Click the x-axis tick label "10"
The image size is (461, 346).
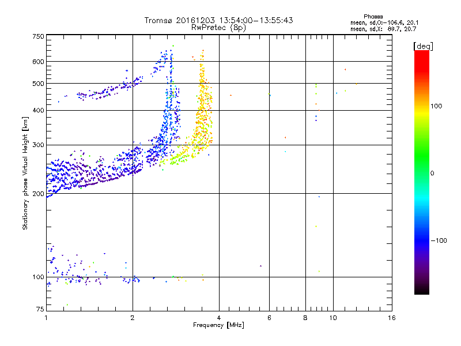pos(333,318)
